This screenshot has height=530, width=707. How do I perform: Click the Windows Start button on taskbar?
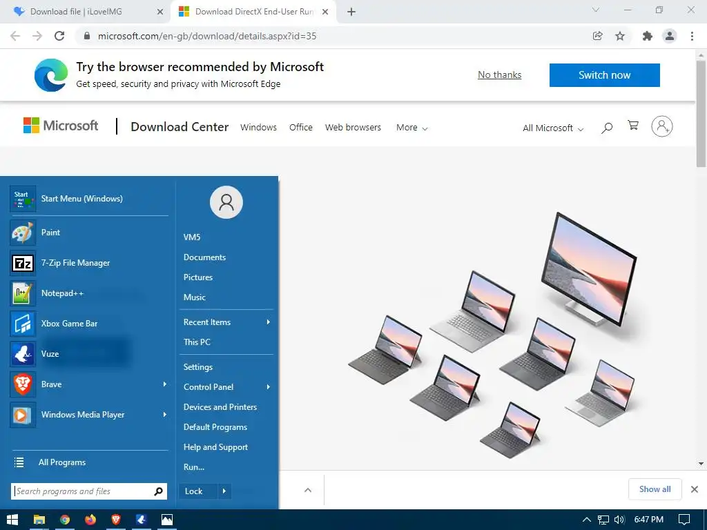coord(12,520)
